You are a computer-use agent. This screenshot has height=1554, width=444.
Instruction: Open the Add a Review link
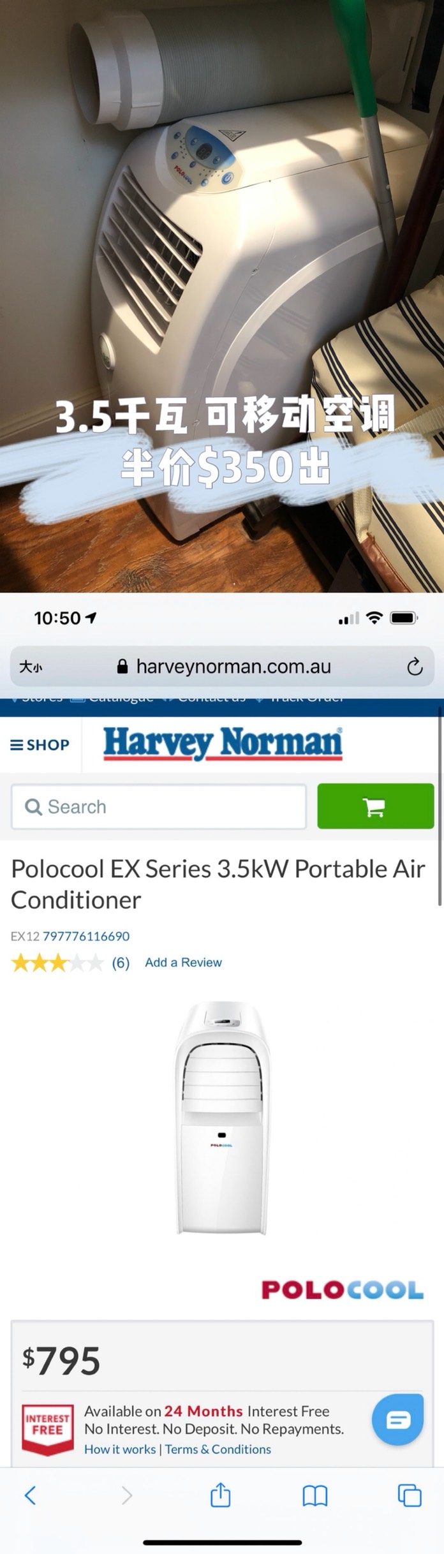[183, 962]
